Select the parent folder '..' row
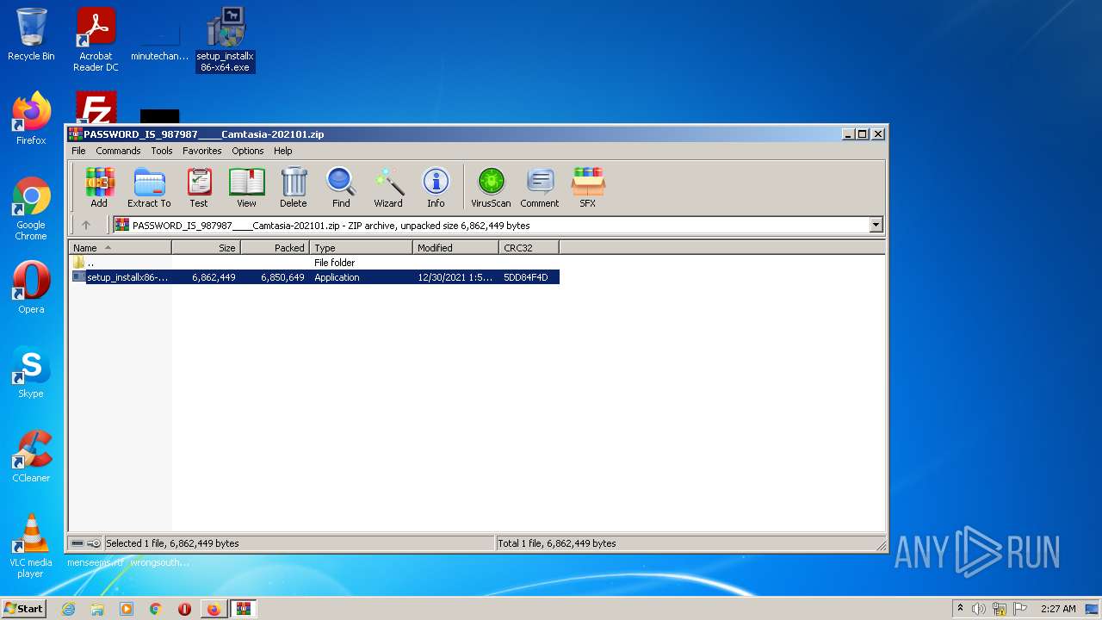This screenshot has width=1102, height=620. tap(314, 263)
